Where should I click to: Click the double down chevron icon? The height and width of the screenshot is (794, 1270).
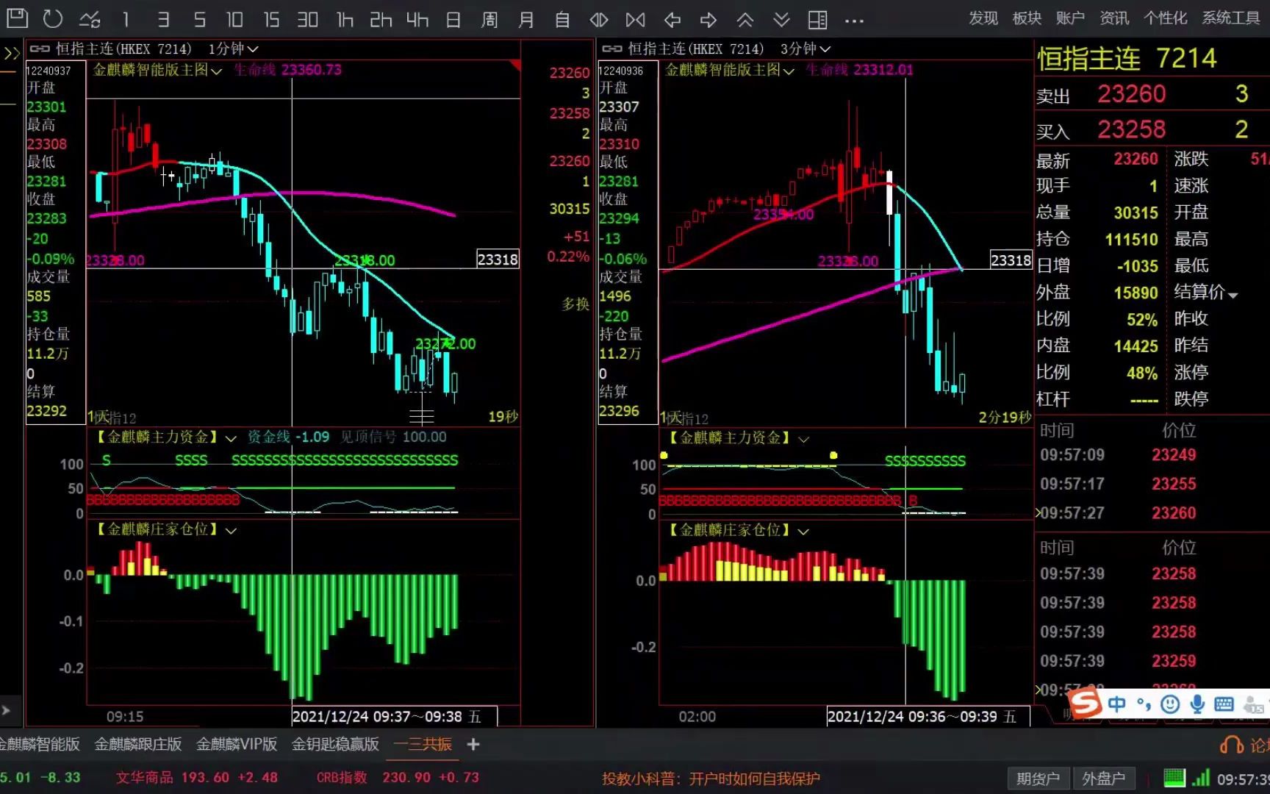(781, 20)
